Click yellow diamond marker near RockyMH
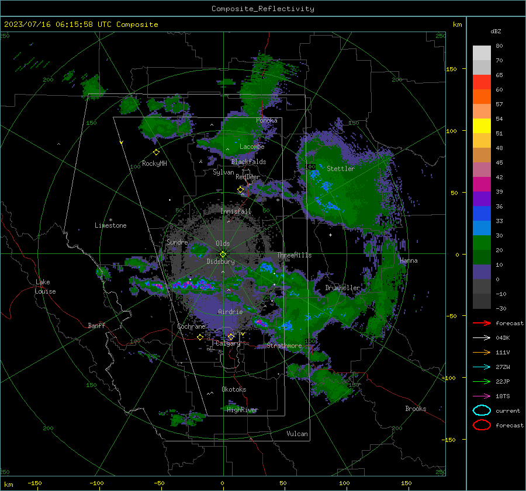This screenshot has height=491, width=526. click(156, 152)
